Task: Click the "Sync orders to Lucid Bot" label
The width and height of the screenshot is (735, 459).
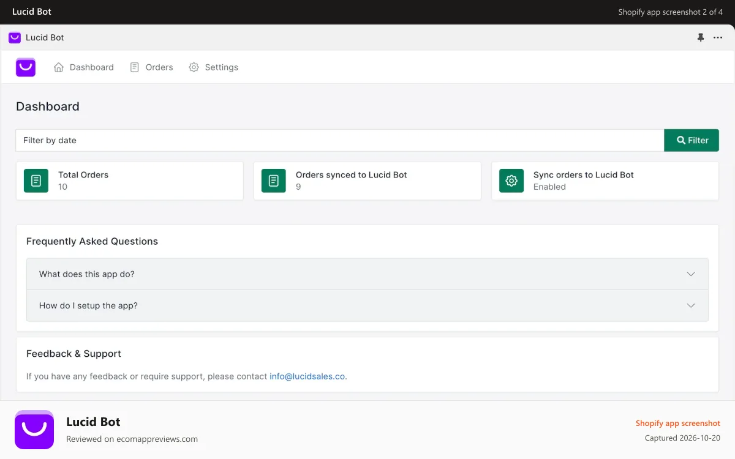Action: coord(584,174)
